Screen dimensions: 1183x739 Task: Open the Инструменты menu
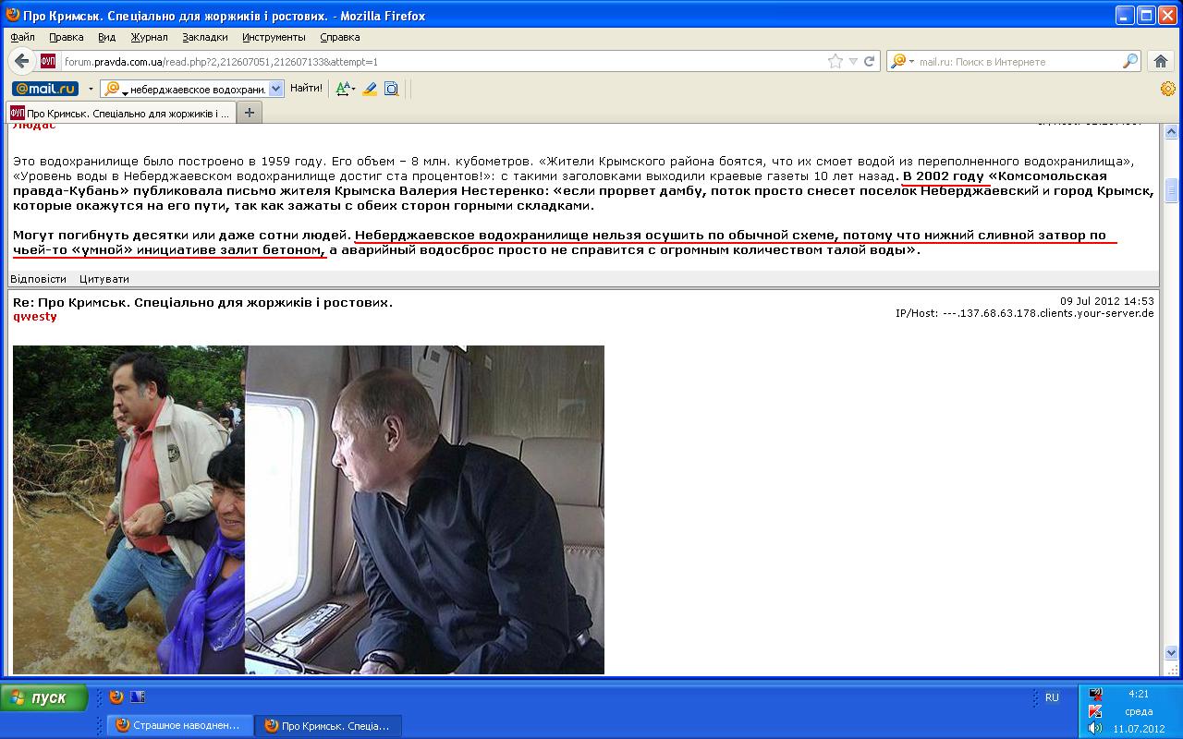[274, 37]
